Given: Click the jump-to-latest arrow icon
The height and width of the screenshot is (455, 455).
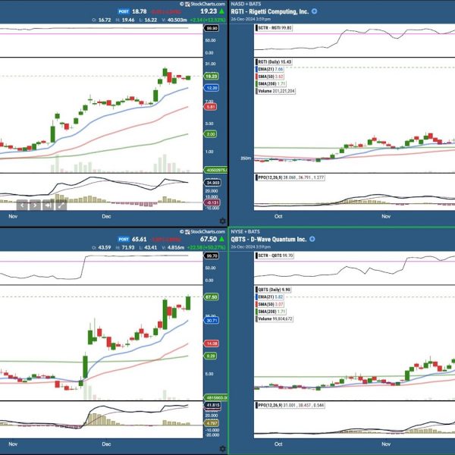Looking at the screenshot, I should (x=48, y=206).
